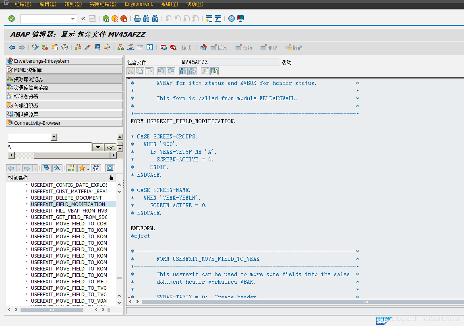Viewport: 464px width, 326px height.
Task: Click the 删除 button
Action: (x=269, y=48)
